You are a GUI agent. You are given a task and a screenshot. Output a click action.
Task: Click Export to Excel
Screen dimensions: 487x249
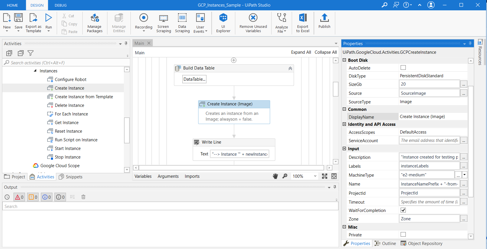point(303,23)
